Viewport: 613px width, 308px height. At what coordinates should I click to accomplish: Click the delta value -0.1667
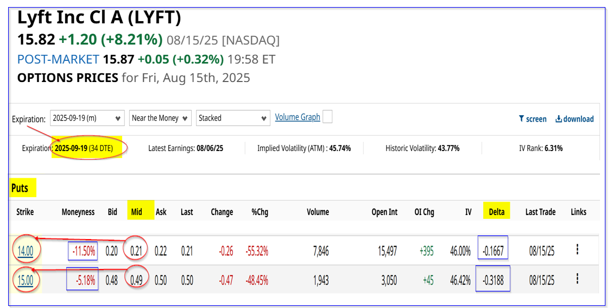coord(493,251)
